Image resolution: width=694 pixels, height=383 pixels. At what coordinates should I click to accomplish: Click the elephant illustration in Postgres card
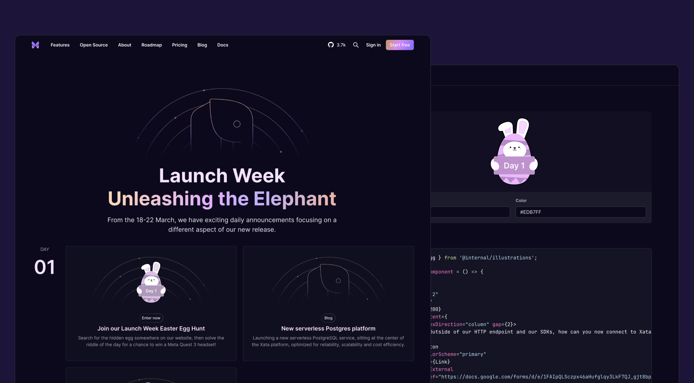(x=328, y=282)
